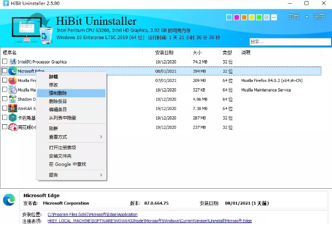Click the Mozilla Firefox 84.0.2 description text
Image resolution: width=332 pixels, height=231 pixels.
tap(272, 80)
